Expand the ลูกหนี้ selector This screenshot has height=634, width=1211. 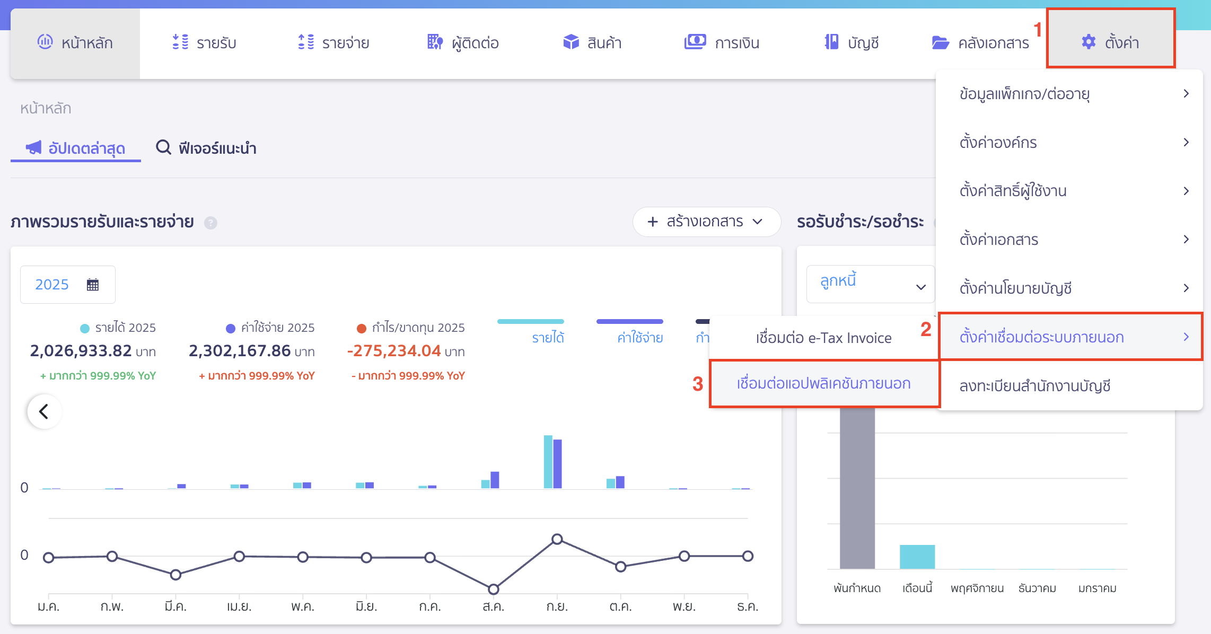click(870, 284)
